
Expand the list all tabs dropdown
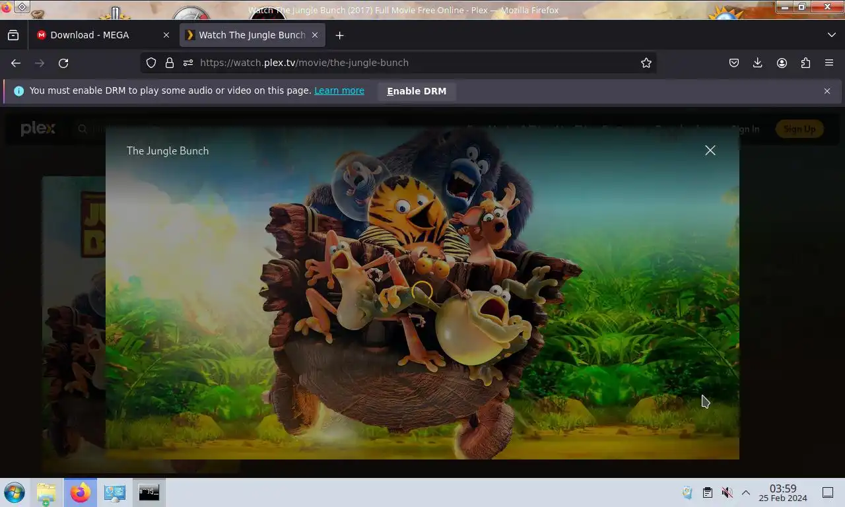tap(832, 35)
